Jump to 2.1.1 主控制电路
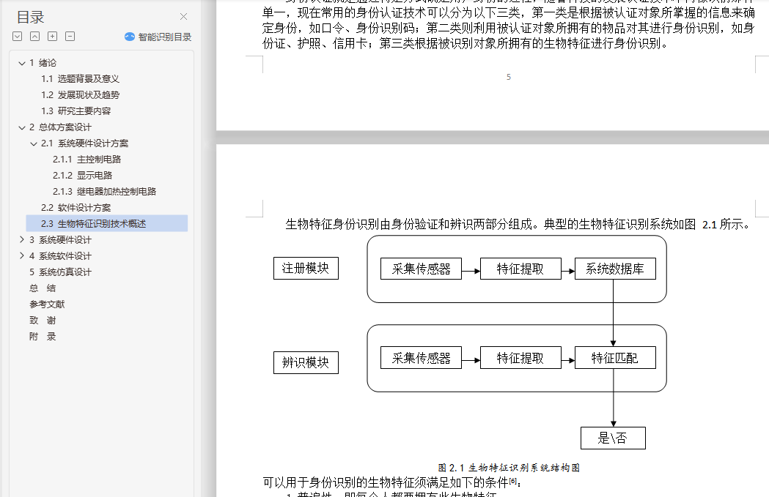The width and height of the screenshot is (769, 497). [x=87, y=160]
